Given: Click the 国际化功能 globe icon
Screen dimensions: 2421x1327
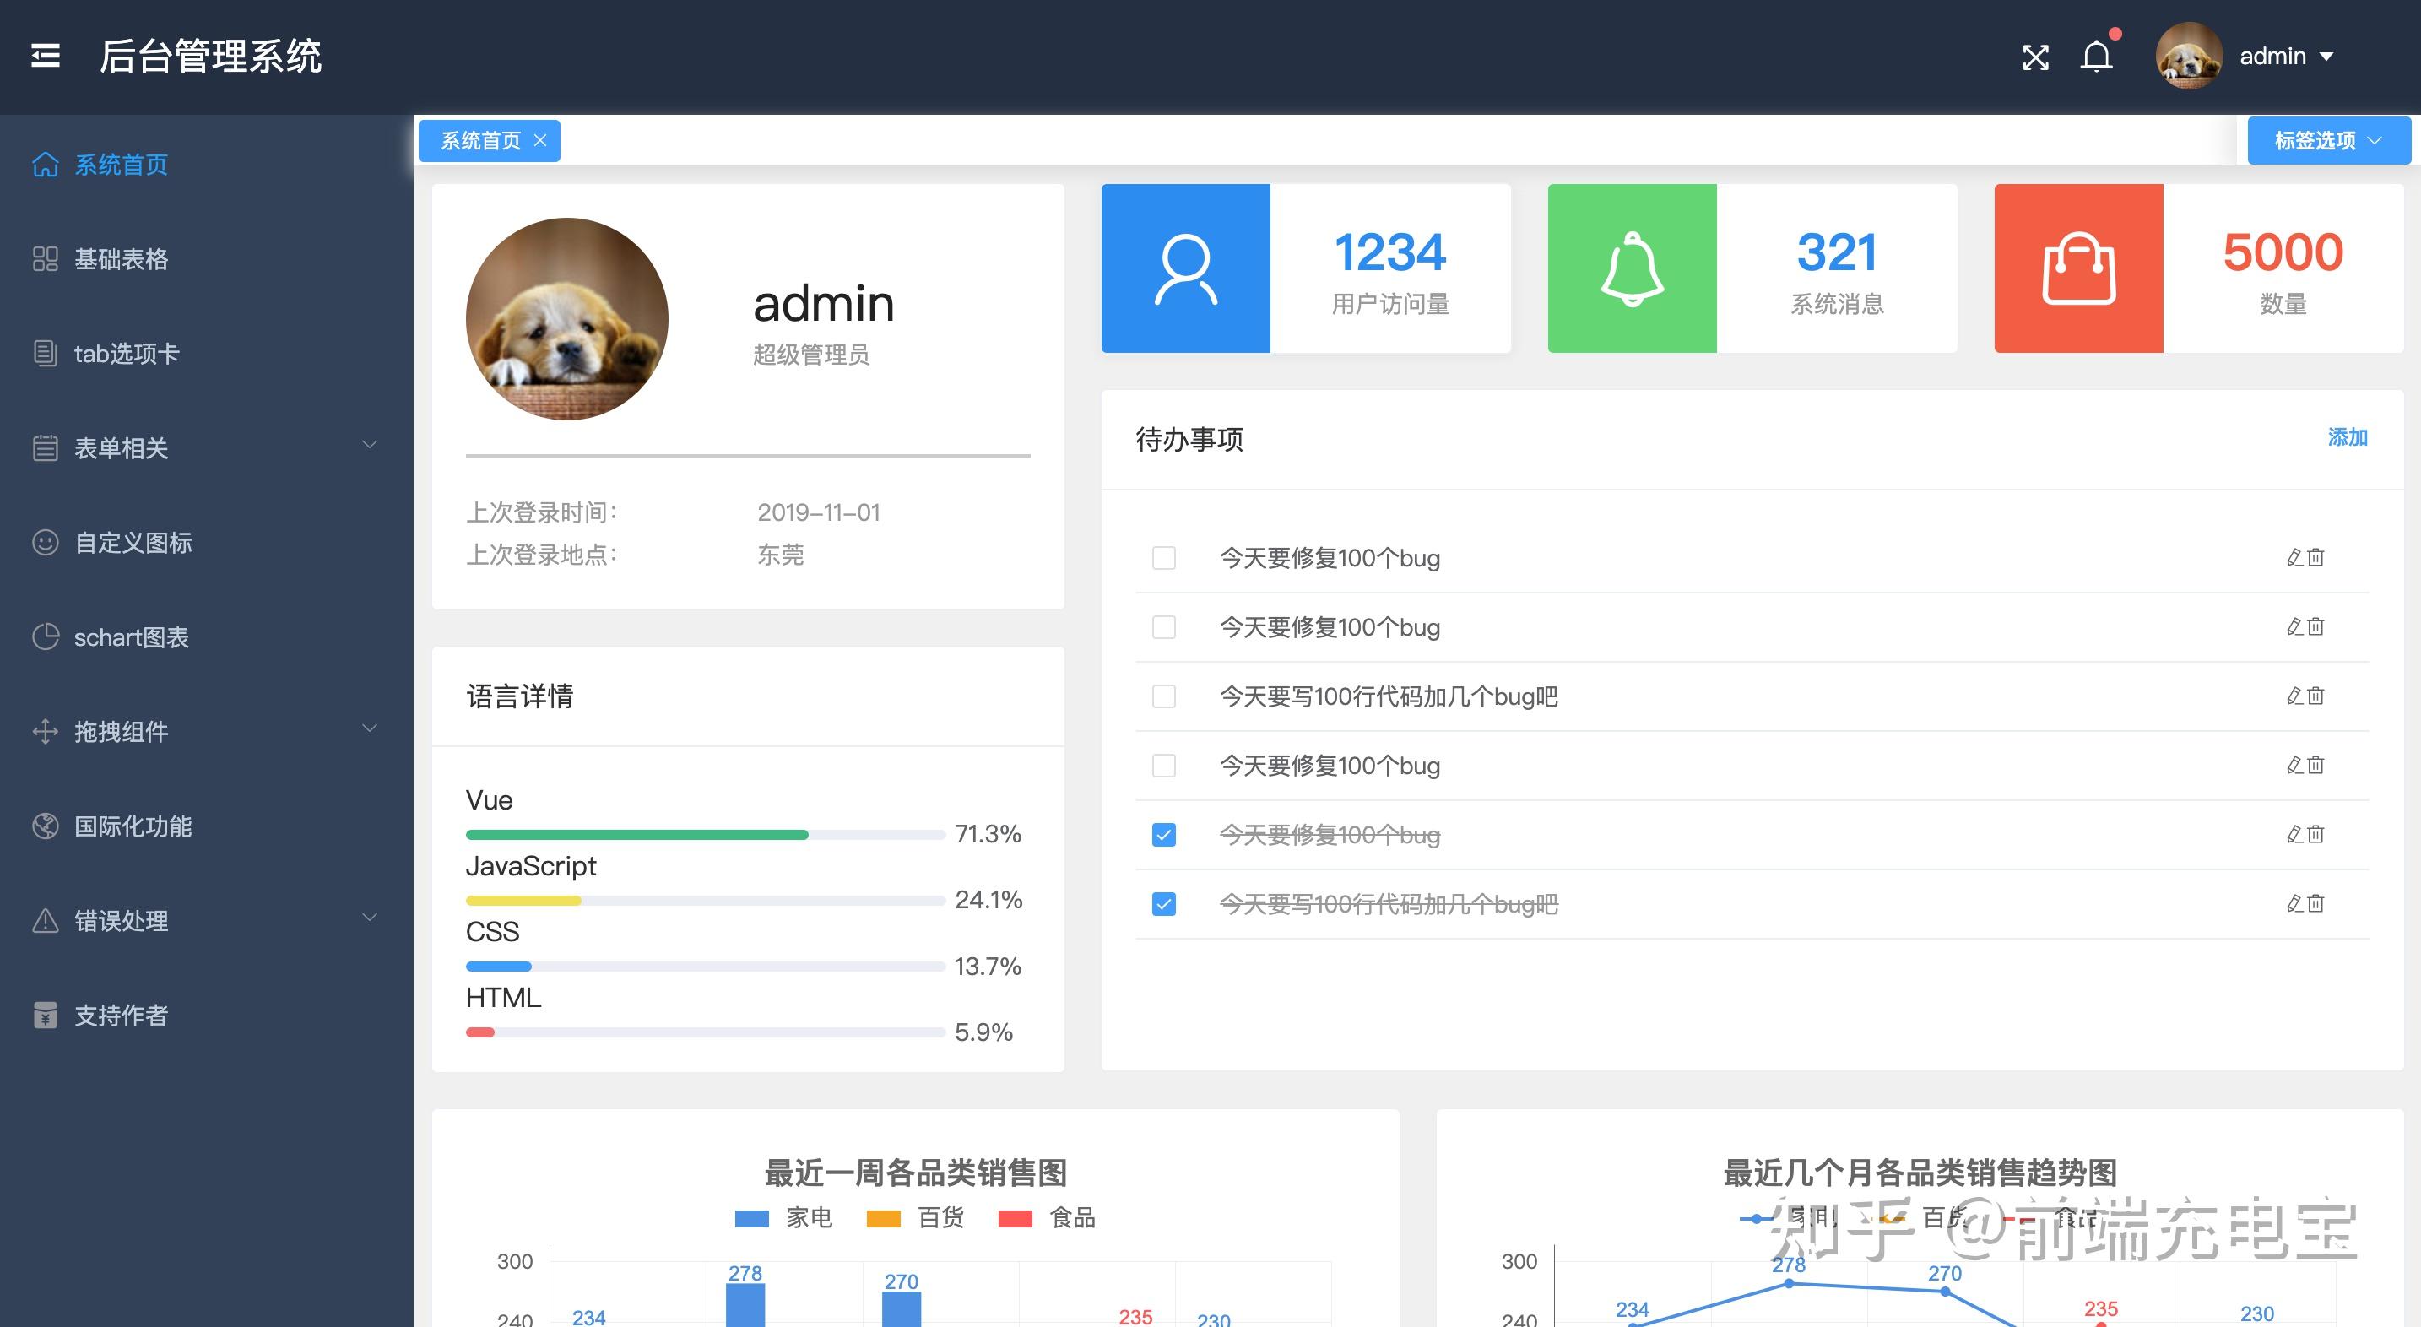Looking at the screenshot, I should 46,827.
